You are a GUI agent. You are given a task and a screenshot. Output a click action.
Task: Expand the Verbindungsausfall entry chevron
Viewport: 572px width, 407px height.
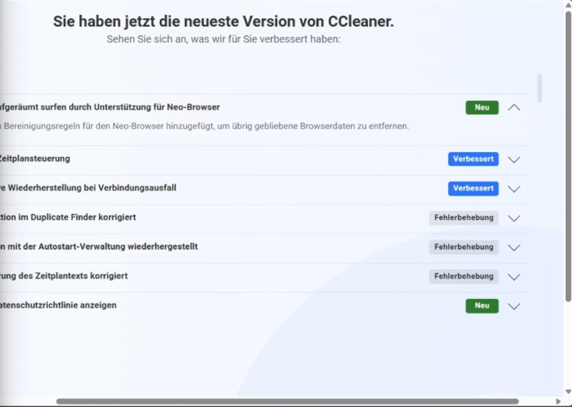[x=514, y=189]
